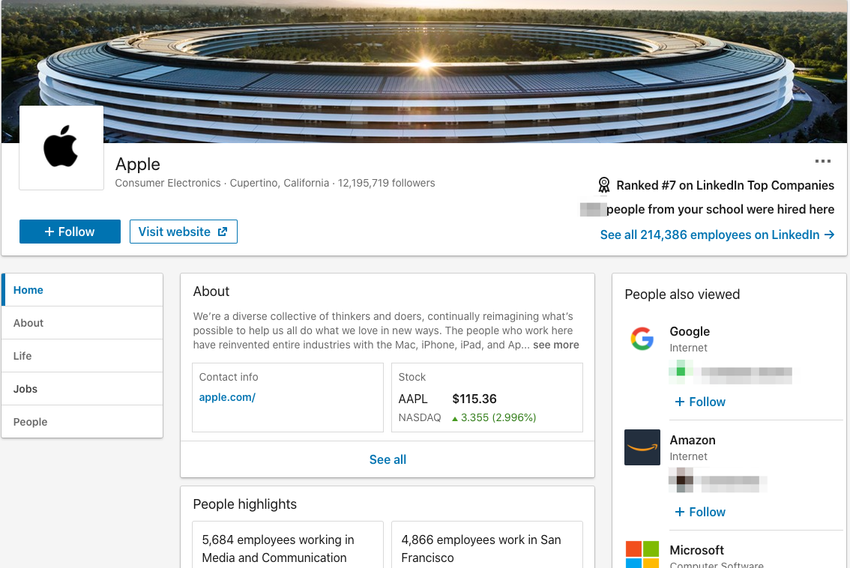Click the Microsoft logo icon
Image resolution: width=850 pixels, height=568 pixels.
[642, 555]
